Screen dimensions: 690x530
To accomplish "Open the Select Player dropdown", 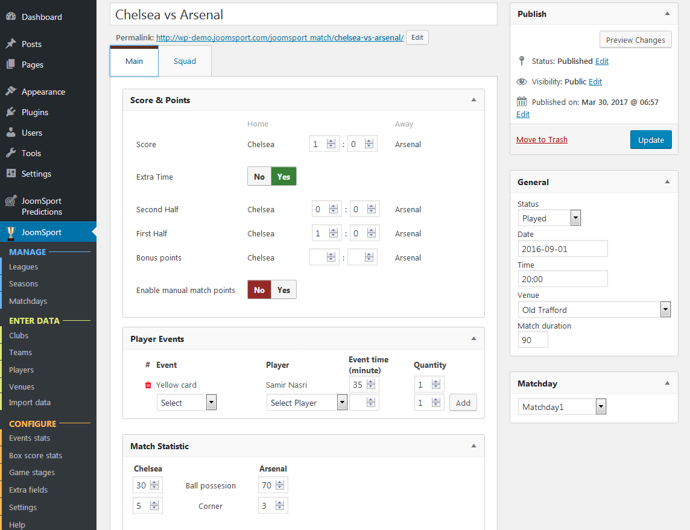I will point(307,402).
